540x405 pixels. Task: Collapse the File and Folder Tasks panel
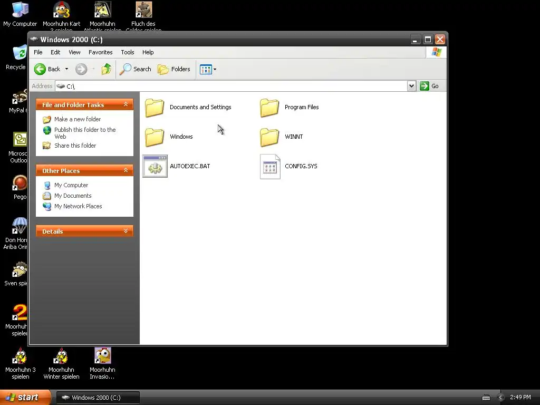click(x=126, y=104)
